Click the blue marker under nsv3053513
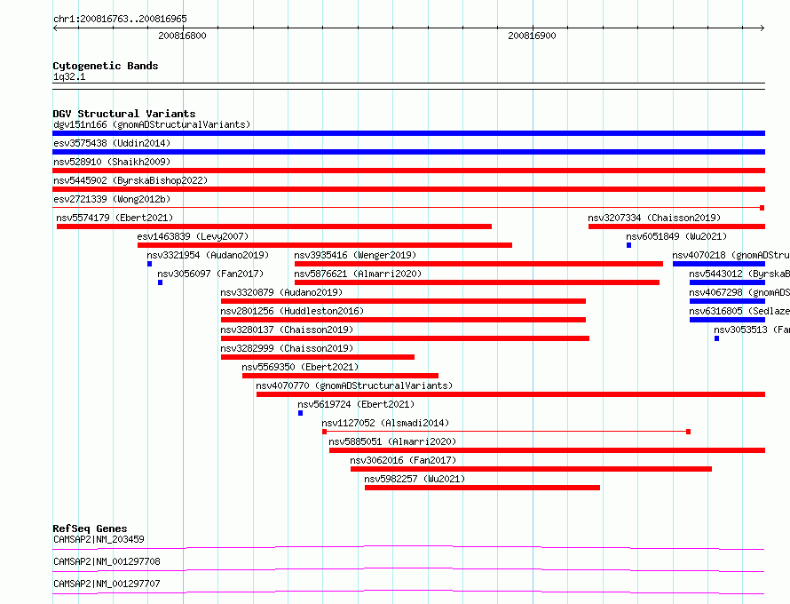The height and width of the screenshot is (604, 790). [x=717, y=338]
